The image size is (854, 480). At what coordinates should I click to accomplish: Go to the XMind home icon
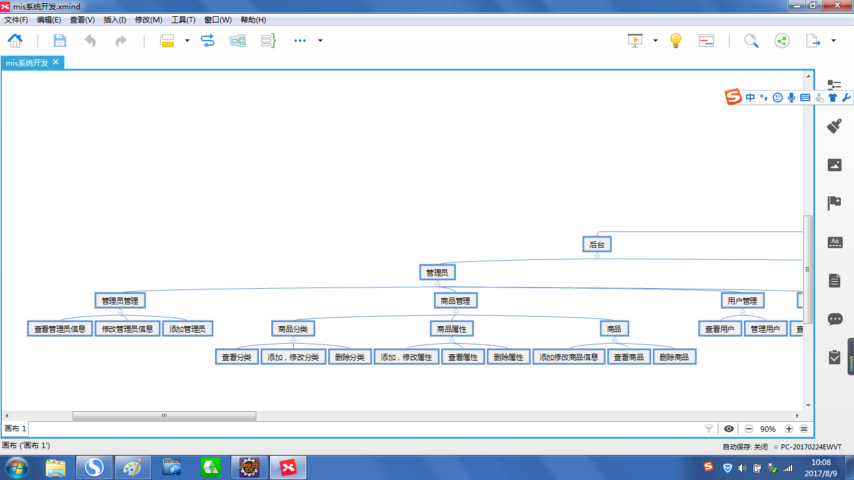(15, 41)
